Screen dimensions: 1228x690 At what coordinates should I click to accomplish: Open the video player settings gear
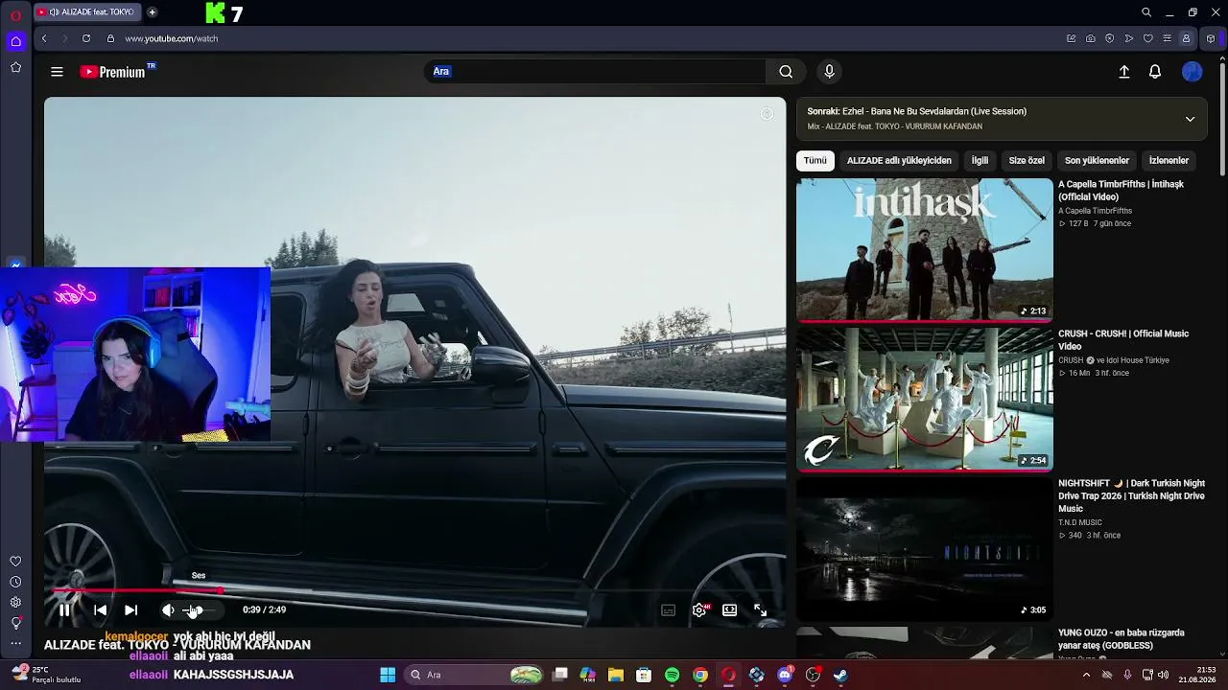point(699,609)
